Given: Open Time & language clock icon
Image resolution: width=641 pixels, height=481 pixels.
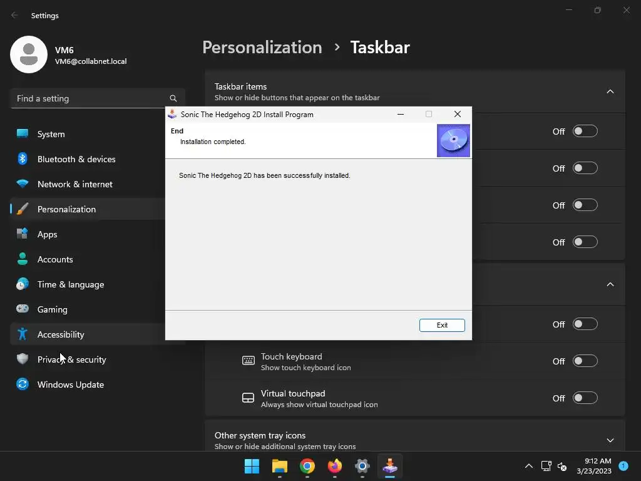Looking at the screenshot, I should pyautogui.click(x=23, y=284).
